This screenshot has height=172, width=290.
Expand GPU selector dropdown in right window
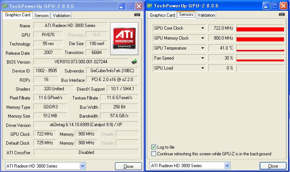click(227, 166)
